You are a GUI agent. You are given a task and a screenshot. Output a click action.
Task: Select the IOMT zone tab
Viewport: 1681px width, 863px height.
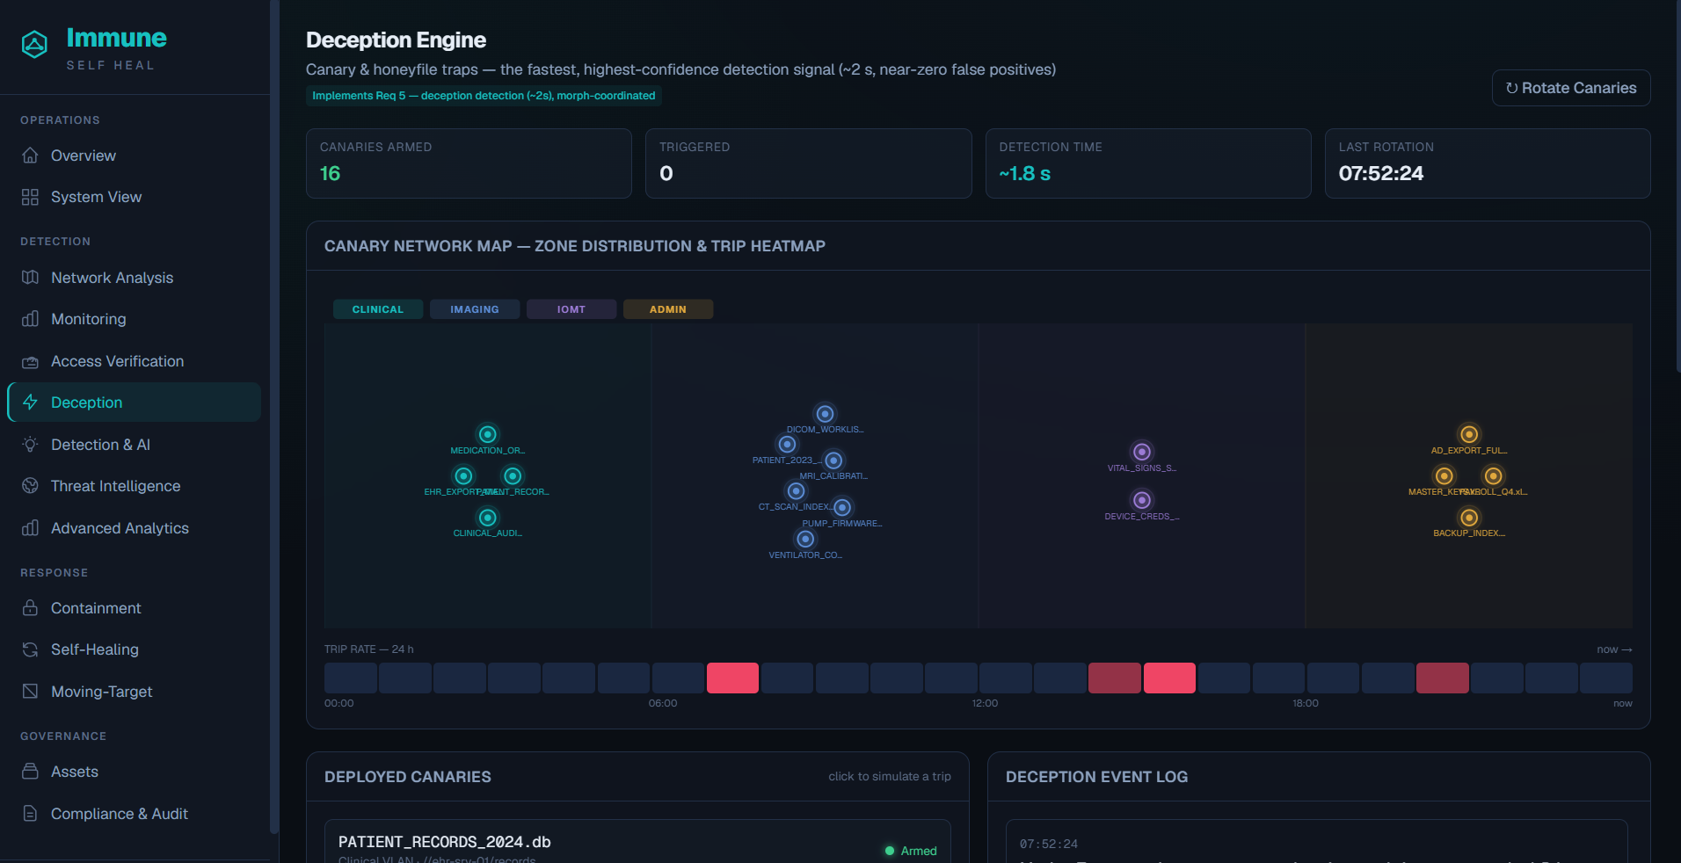[x=571, y=309]
